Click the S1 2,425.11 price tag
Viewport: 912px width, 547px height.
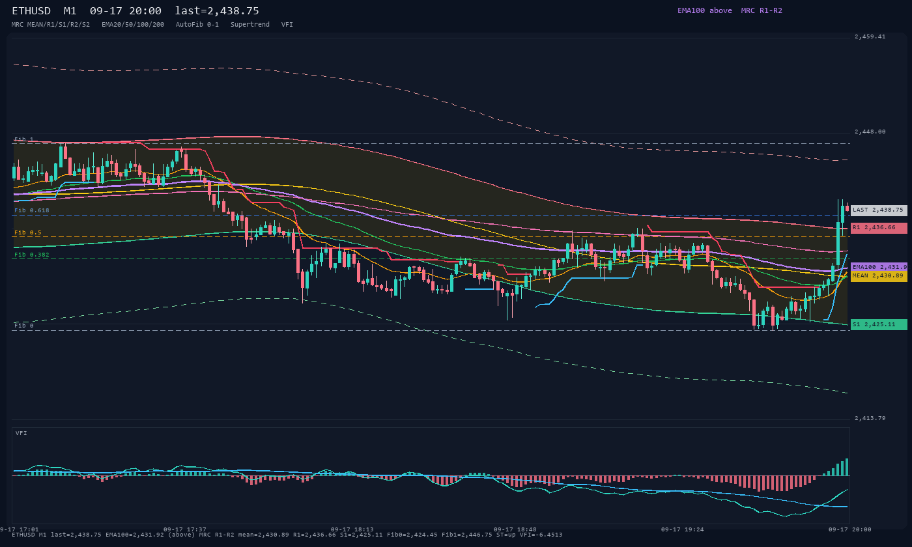pos(879,324)
